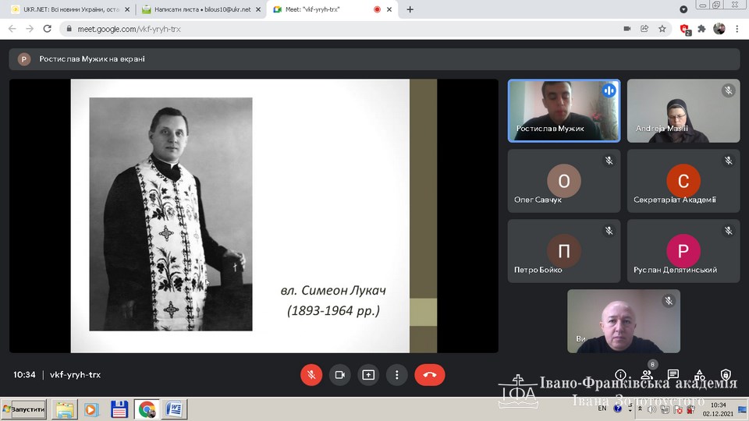Unmute the microphone in the call
Viewport: 749px width, 421px height.
pyautogui.click(x=311, y=374)
